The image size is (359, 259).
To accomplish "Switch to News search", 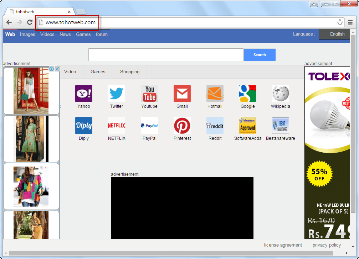I will [x=65, y=34].
